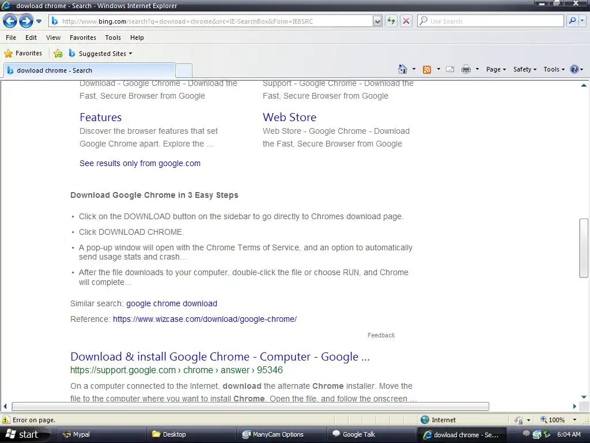590x443 pixels.
Task: Click vertical scrollbar thumb
Action: click(x=584, y=248)
